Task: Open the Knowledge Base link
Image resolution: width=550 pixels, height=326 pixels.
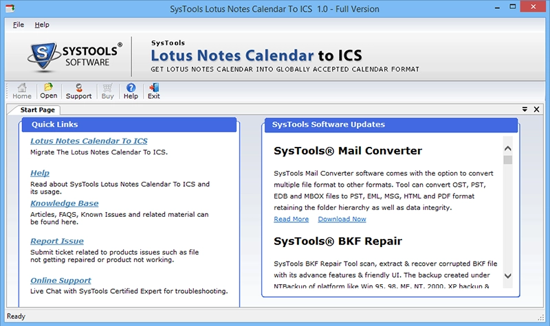Action: pyautogui.click(x=64, y=203)
